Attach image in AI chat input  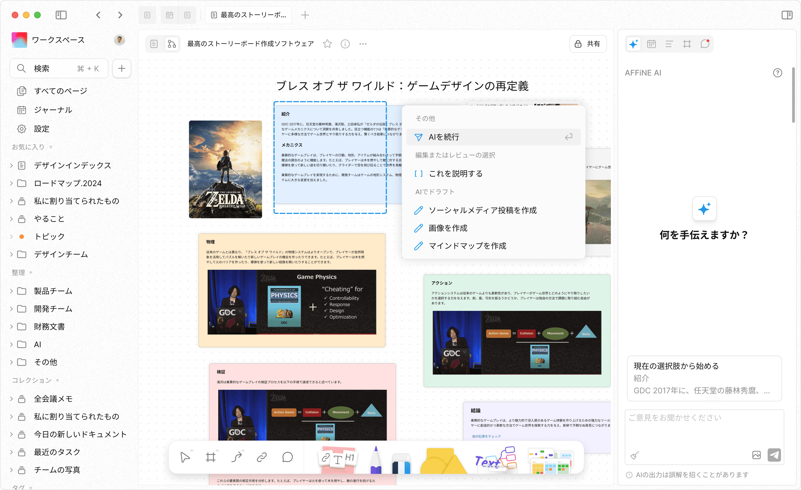[756, 455]
